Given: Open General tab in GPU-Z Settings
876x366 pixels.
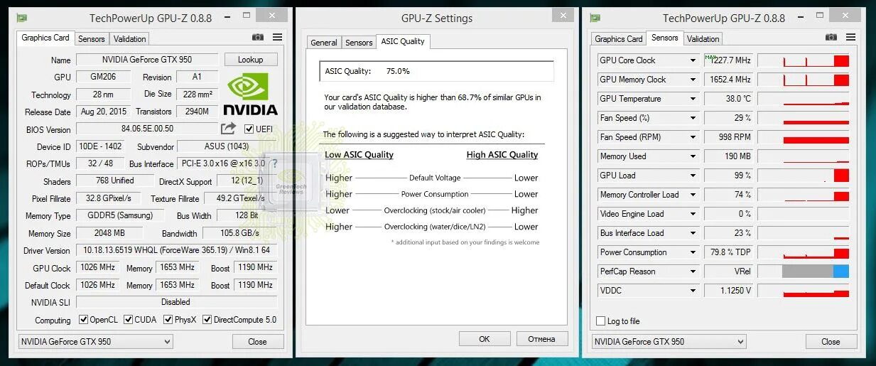Looking at the screenshot, I should (324, 43).
